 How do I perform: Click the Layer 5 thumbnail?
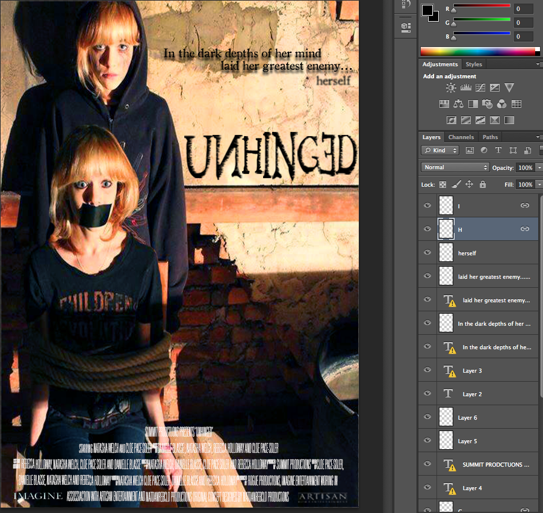[x=446, y=441]
